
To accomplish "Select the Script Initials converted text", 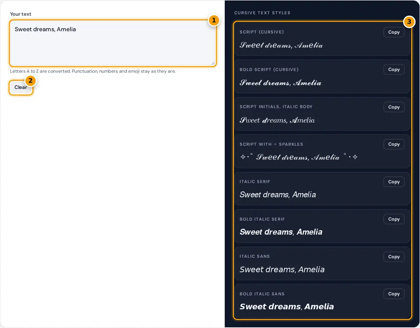I will pos(277,120).
